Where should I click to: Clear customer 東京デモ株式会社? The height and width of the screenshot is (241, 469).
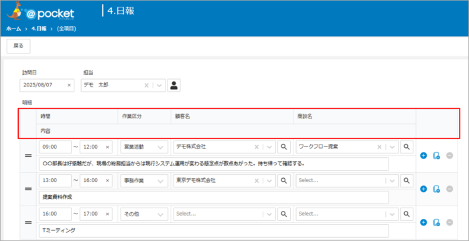coord(257,180)
